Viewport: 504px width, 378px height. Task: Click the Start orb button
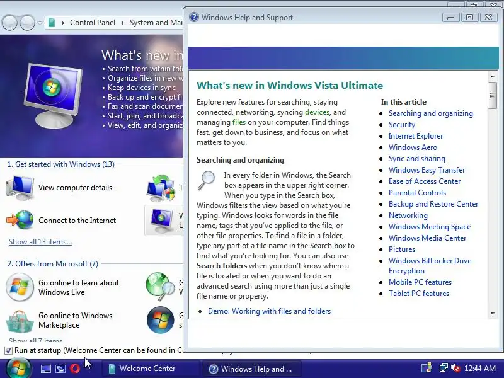pyautogui.click(x=19, y=368)
